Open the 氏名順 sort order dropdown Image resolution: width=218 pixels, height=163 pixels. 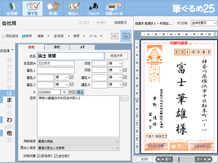coord(7,51)
